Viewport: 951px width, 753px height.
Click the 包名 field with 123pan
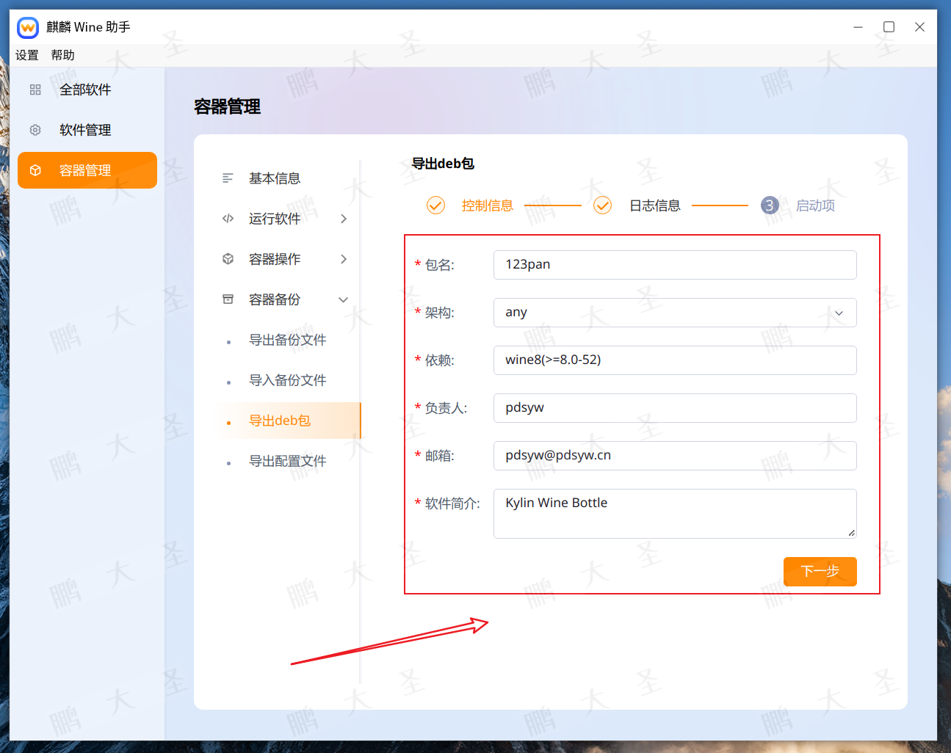coord(675,265)
